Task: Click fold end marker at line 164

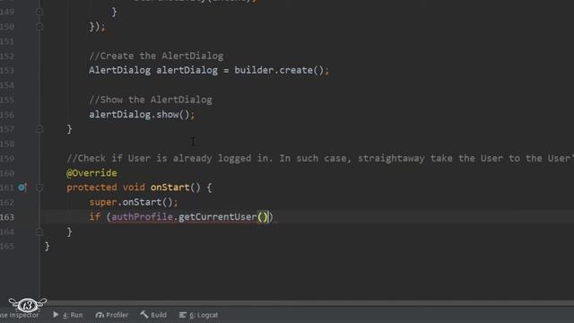Action: (39, 231)
